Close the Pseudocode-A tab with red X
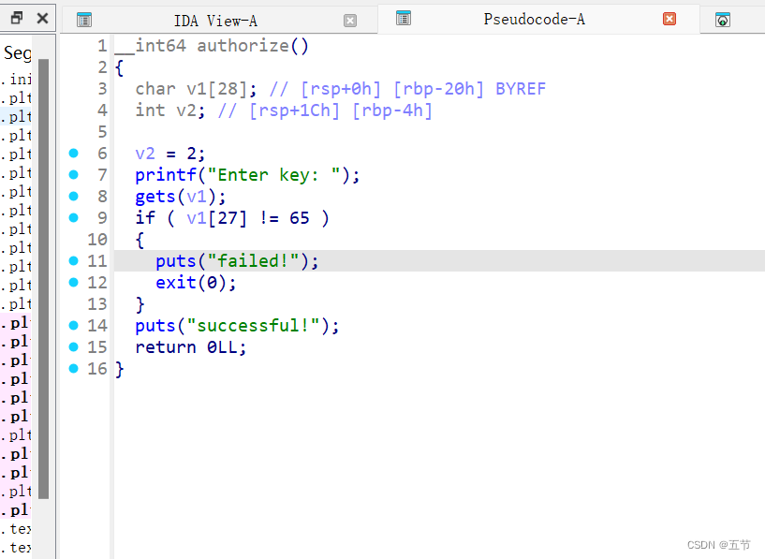 (x=669, y=19)
